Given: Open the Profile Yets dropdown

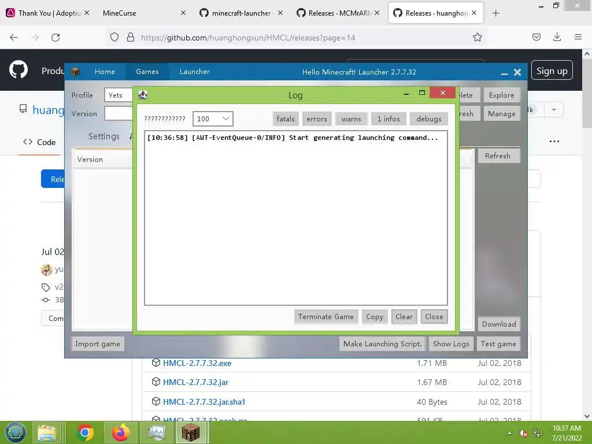Looking at the screenshot, I should pos(119,95).
